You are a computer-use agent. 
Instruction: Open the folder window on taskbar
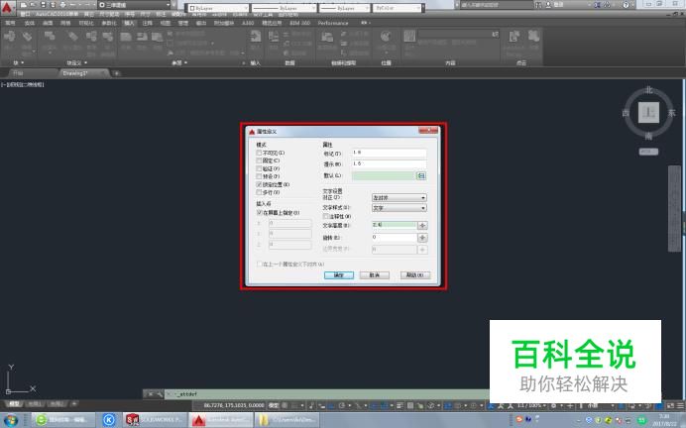click(x=286, y=420)
